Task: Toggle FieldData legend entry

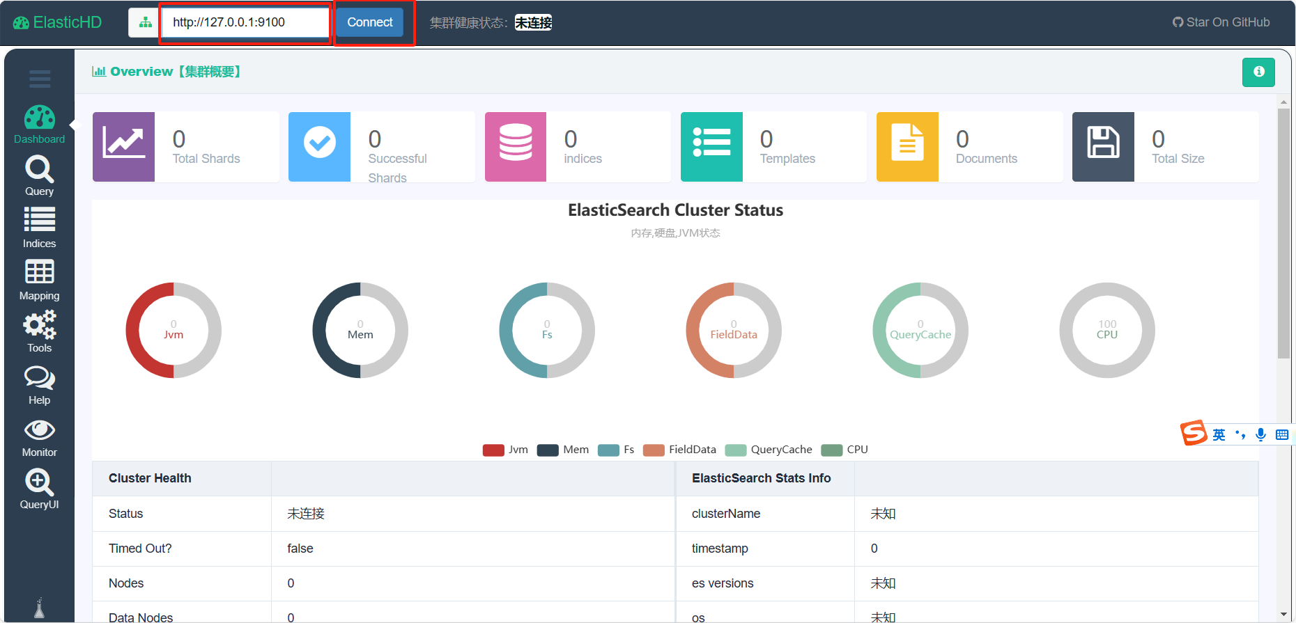Action: (679, 450)
